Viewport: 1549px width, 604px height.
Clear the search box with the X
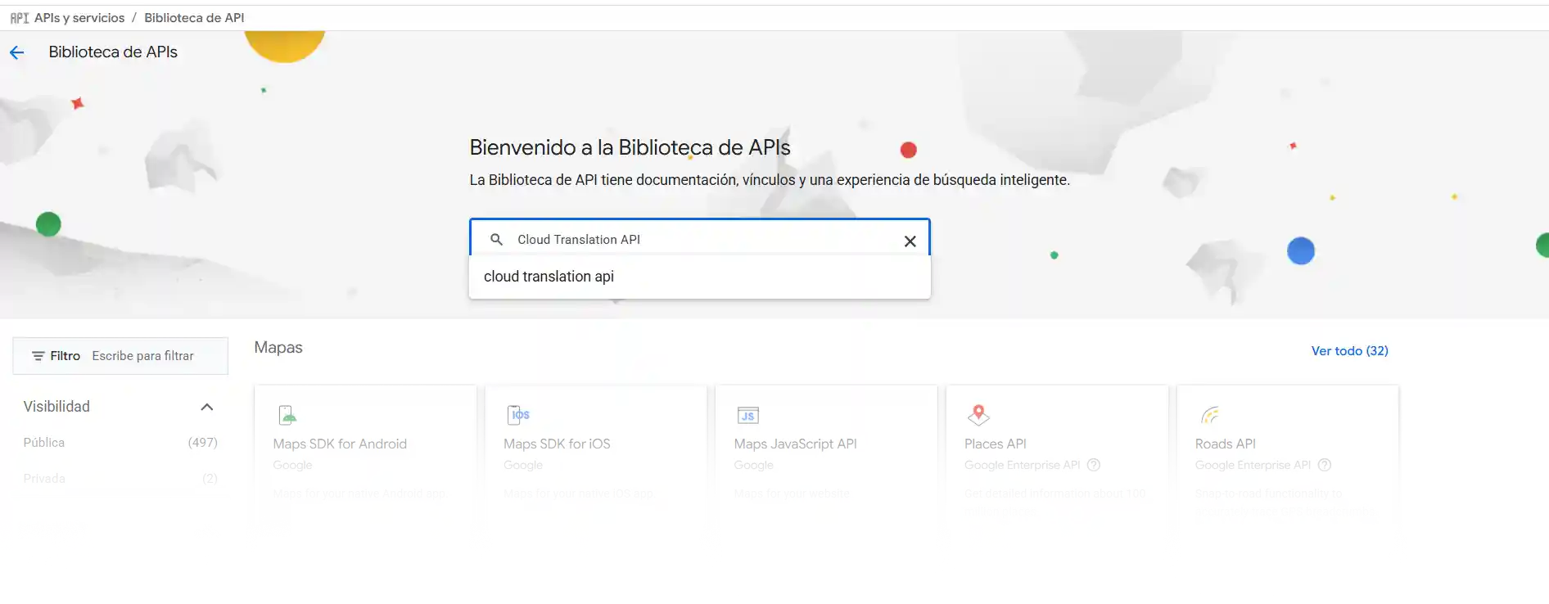click(x=910, y=241)
